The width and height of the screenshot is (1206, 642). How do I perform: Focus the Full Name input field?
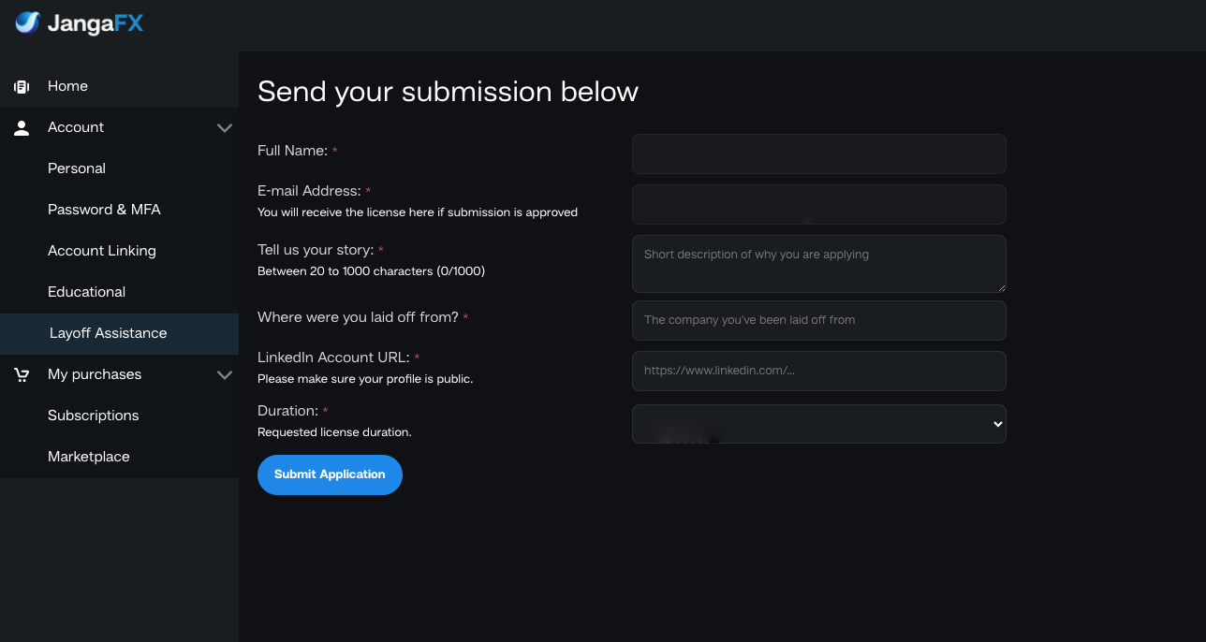[818, 153]
